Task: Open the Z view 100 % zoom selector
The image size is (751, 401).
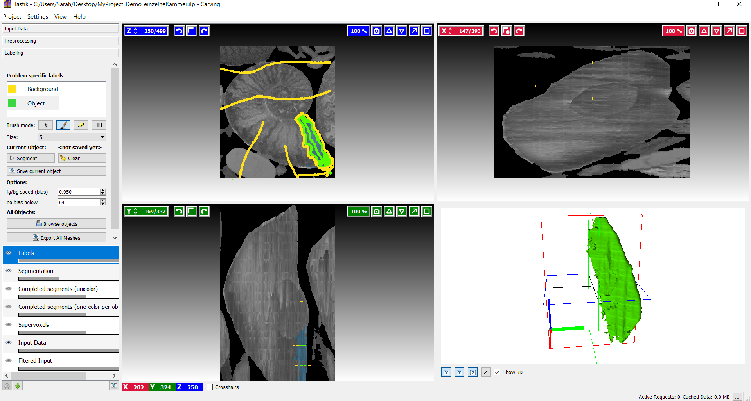Action: 358,31
